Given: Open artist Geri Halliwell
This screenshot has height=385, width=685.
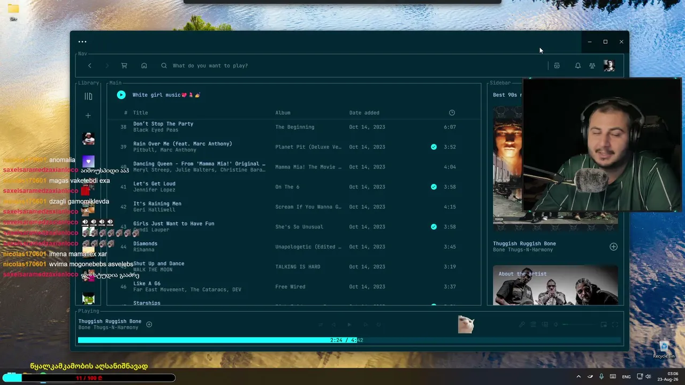Looking at the screenshot, I should coord(154,210).
